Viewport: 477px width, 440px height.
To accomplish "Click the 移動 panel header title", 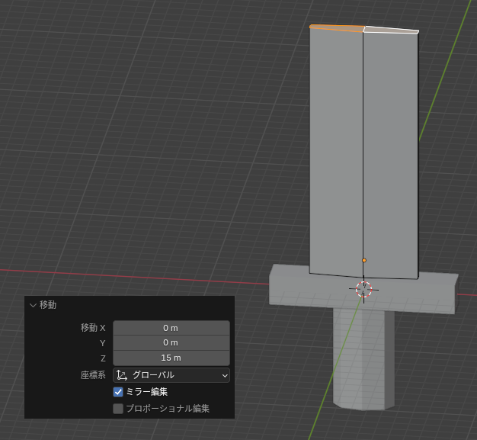I will tap(48, 305).
